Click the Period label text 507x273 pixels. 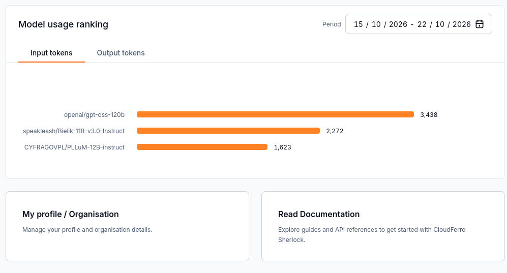tap(332, 24)
